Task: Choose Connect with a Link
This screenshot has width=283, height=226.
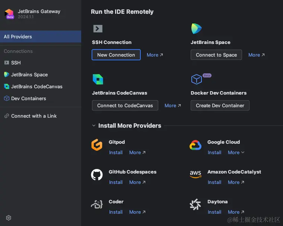Action: pyautogui.click(x=34, y=116)
